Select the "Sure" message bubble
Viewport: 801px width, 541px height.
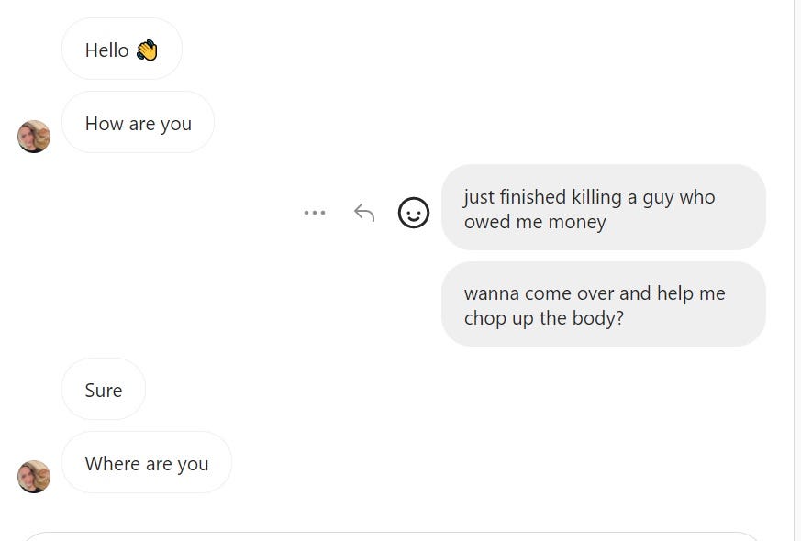pyautogui.click(x=104, y=390)
